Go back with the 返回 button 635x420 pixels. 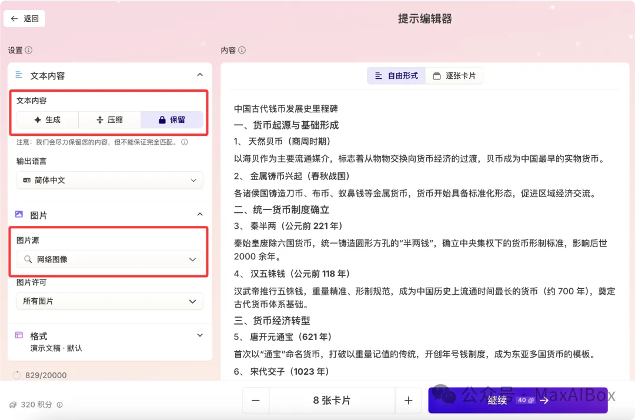click(24, 19)
